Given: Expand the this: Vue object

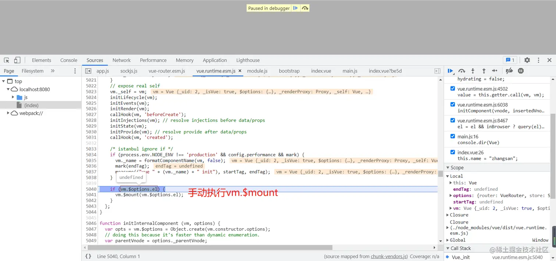Looking at the screenshot, I should pos(451,183).
